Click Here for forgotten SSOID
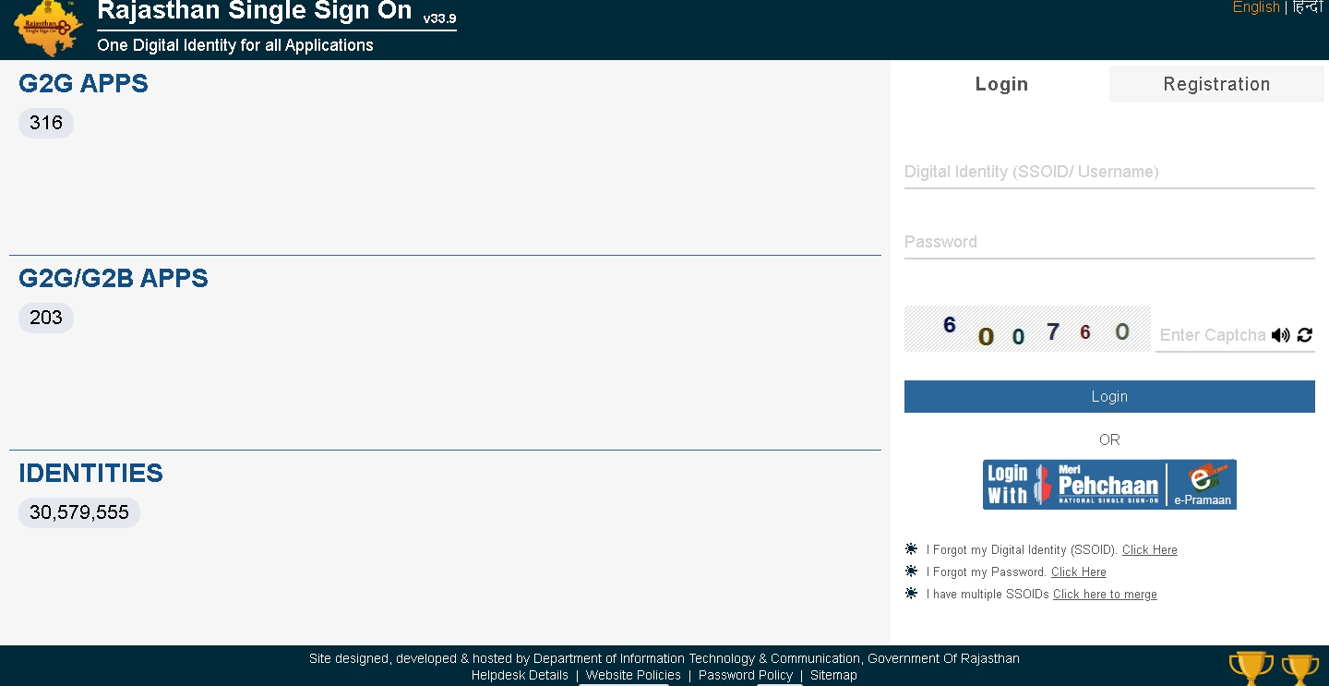Screen dimensions: 1329x686 (x=1149, y=549)
